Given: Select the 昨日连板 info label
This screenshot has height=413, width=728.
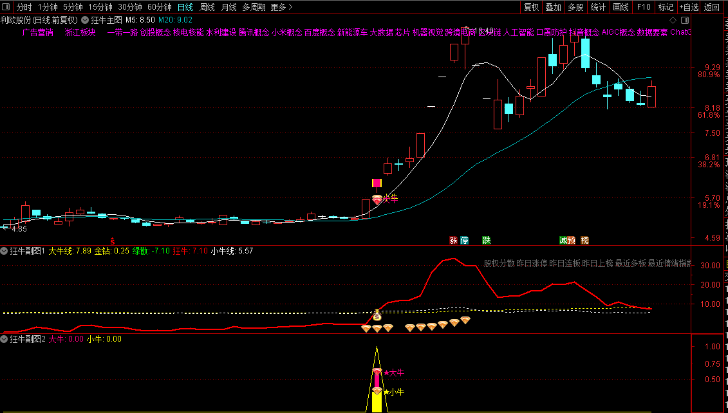Looking at the screenshot, I should [x=565, y=264].
